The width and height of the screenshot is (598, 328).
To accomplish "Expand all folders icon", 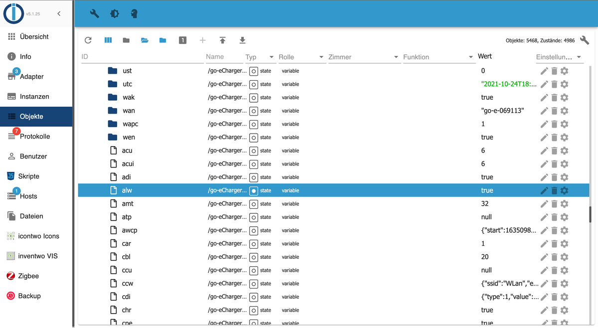I will coord(145,40).
